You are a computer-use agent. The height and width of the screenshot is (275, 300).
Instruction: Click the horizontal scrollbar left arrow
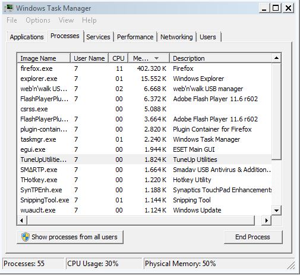pyautogui.click(x=22, y=220)
